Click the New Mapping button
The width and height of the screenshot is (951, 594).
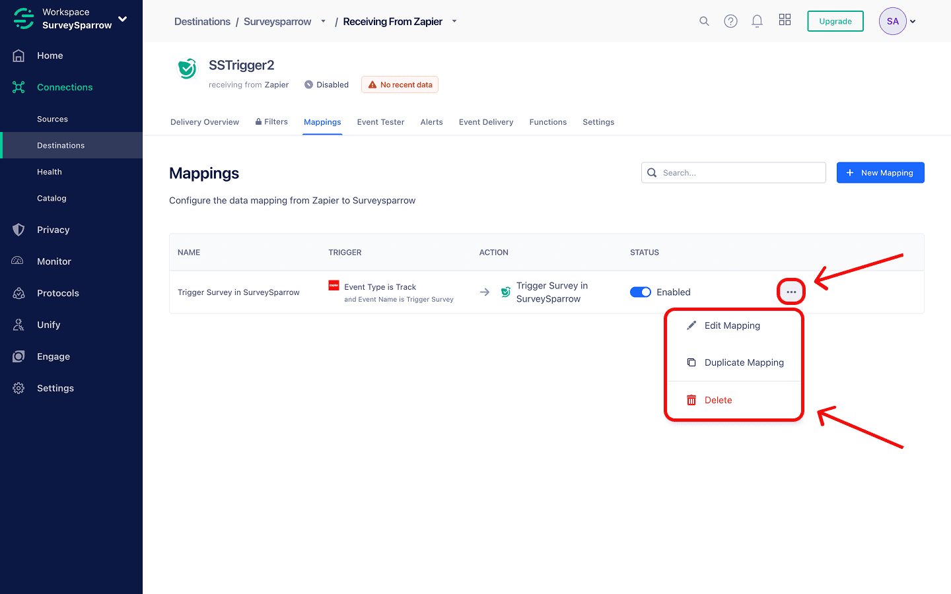[880, 173]
